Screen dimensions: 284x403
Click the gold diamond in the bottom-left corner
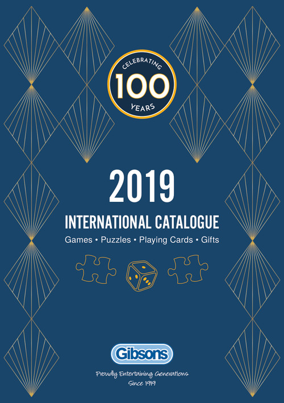pyautogui.click(x=32, y=358)
